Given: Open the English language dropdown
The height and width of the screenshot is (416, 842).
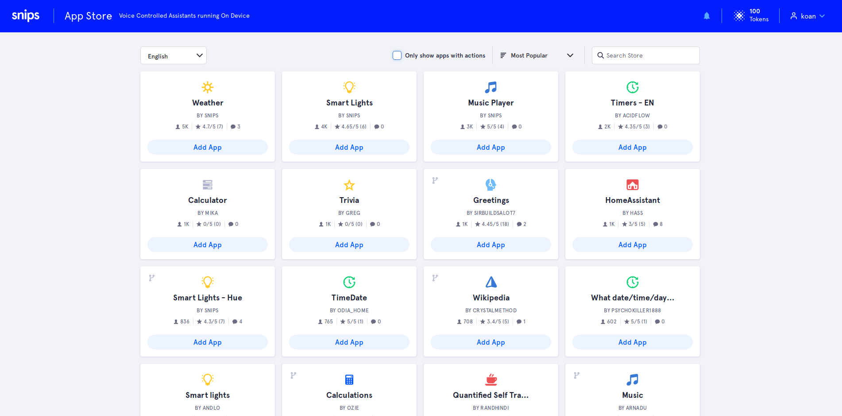Looking at the screenshot, I should tap(174, 55).
